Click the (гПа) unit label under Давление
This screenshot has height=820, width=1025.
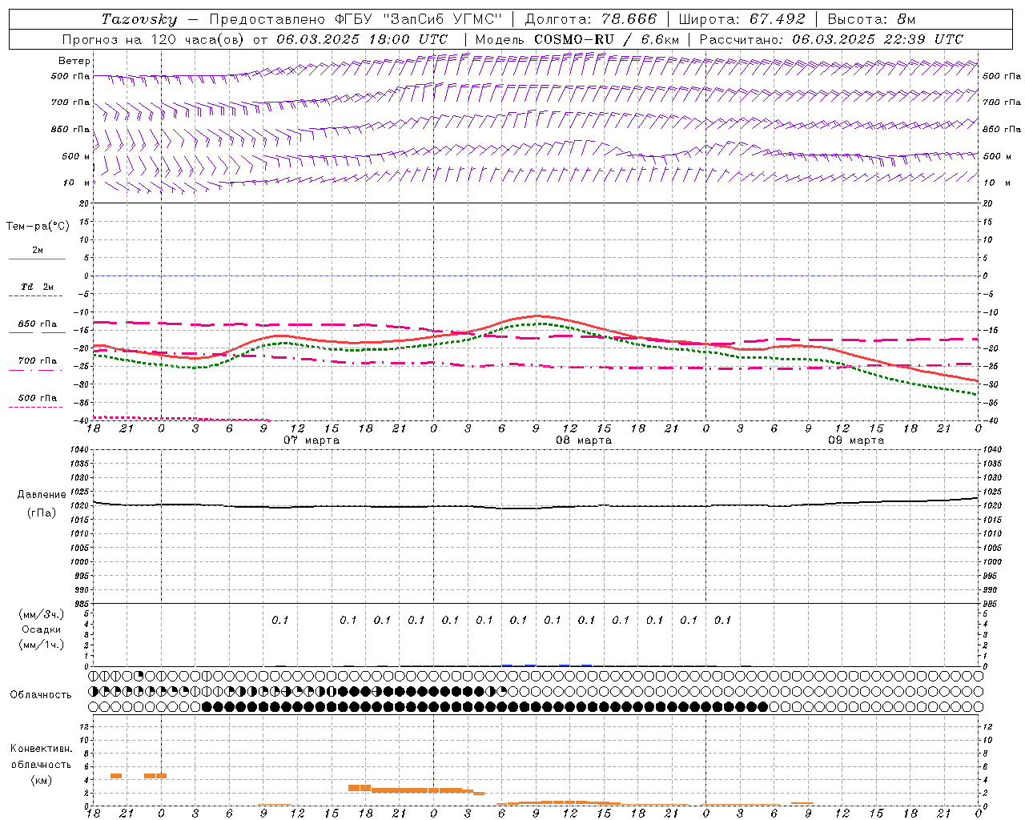(42, 512)
